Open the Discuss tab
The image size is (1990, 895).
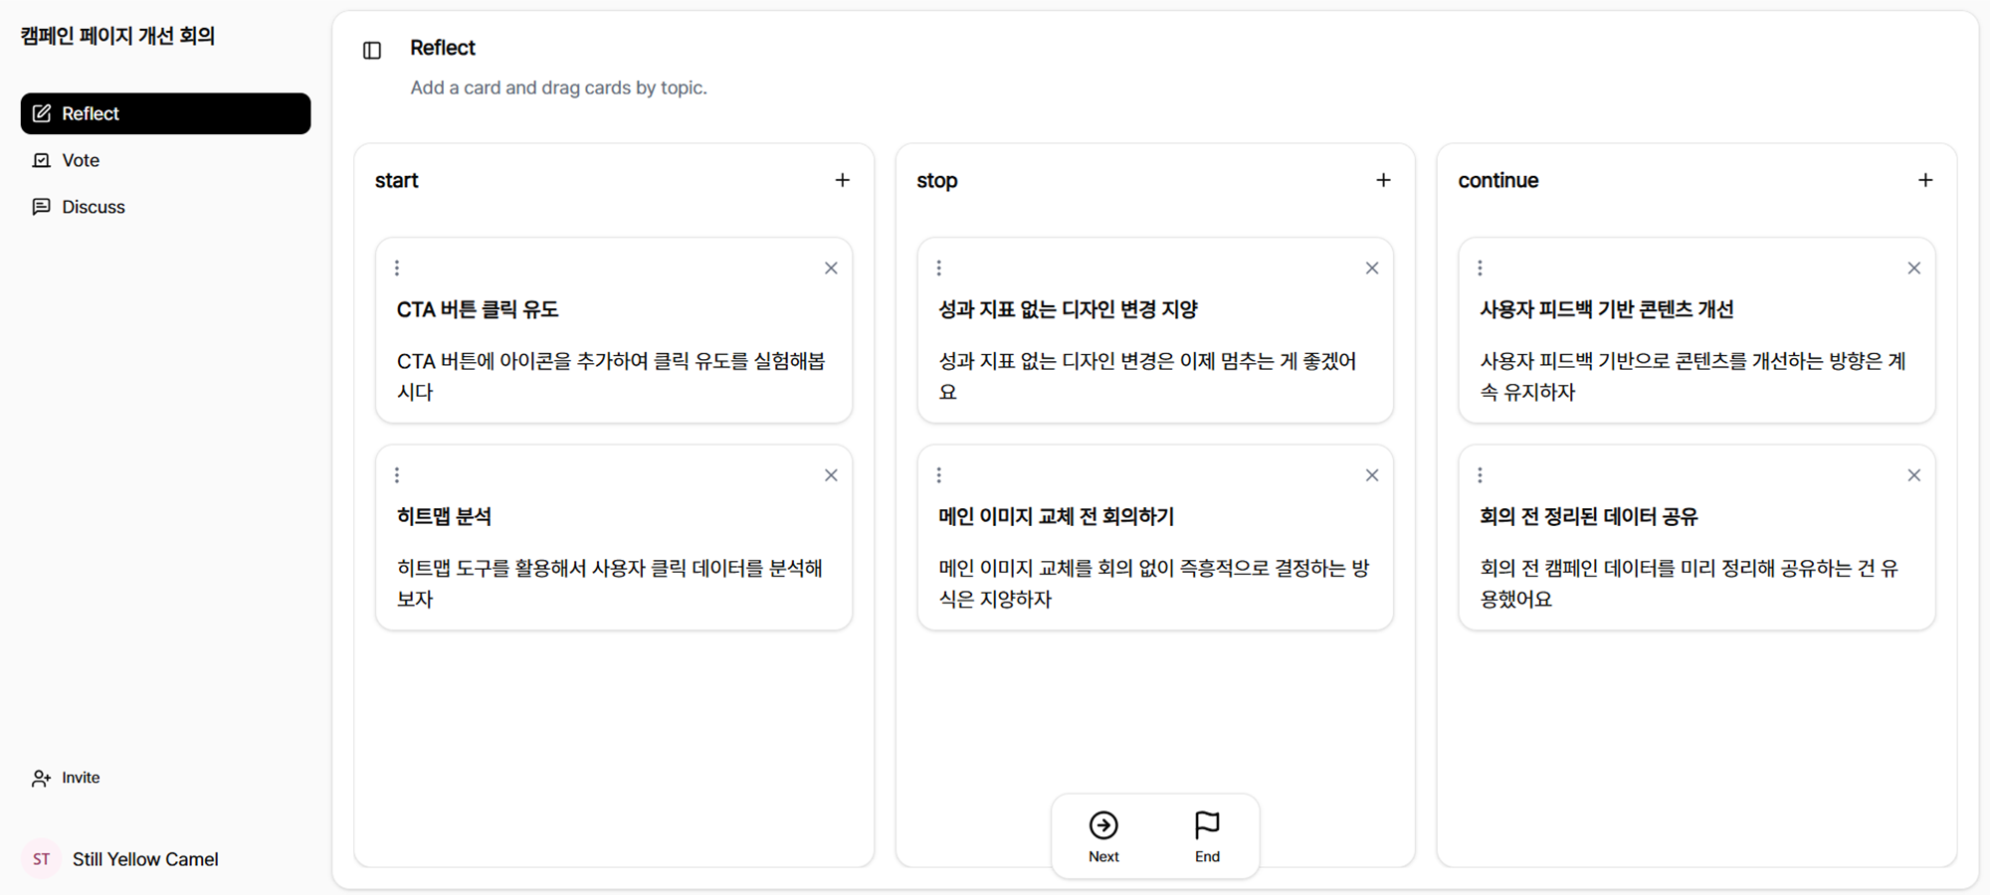pyautogui.click(x=93, y=207)
